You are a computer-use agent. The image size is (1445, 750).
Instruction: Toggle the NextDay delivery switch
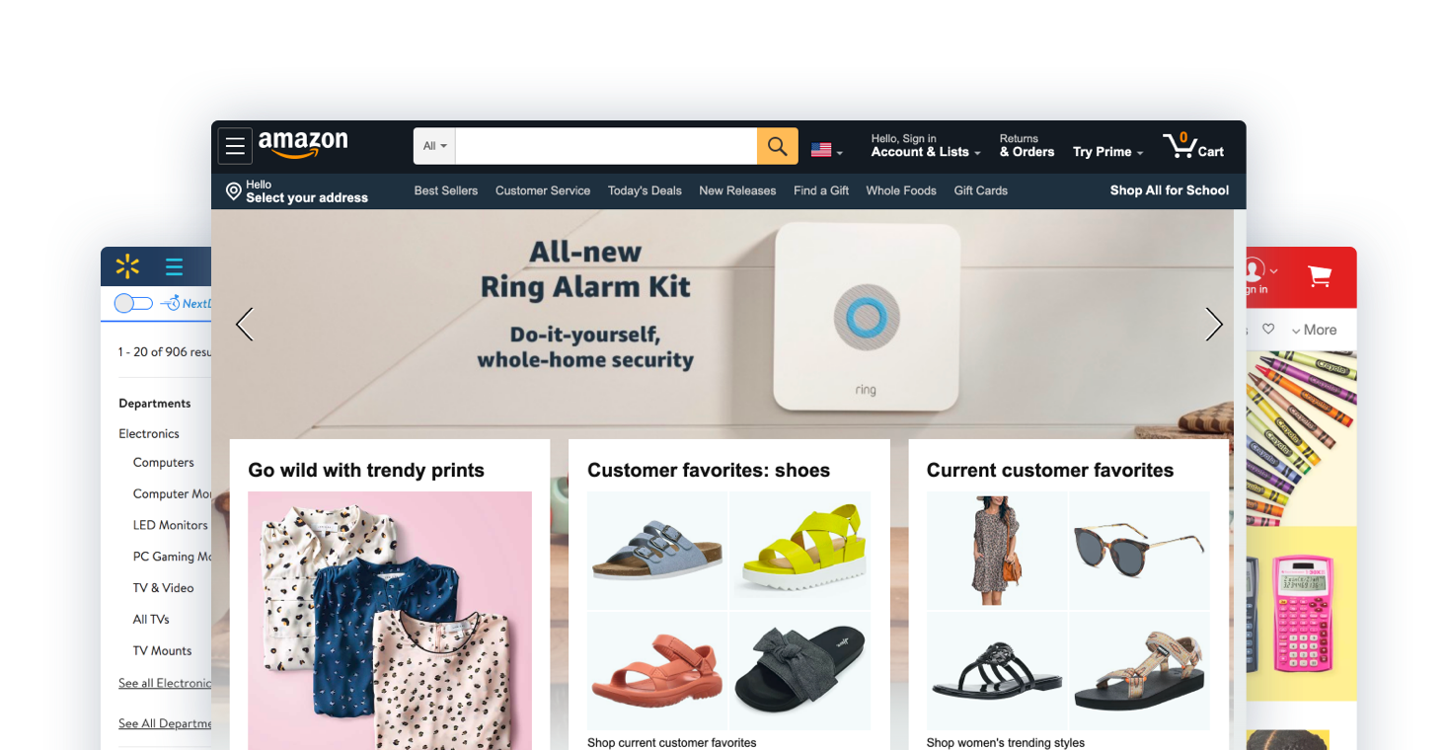click(x=133, y=303)
